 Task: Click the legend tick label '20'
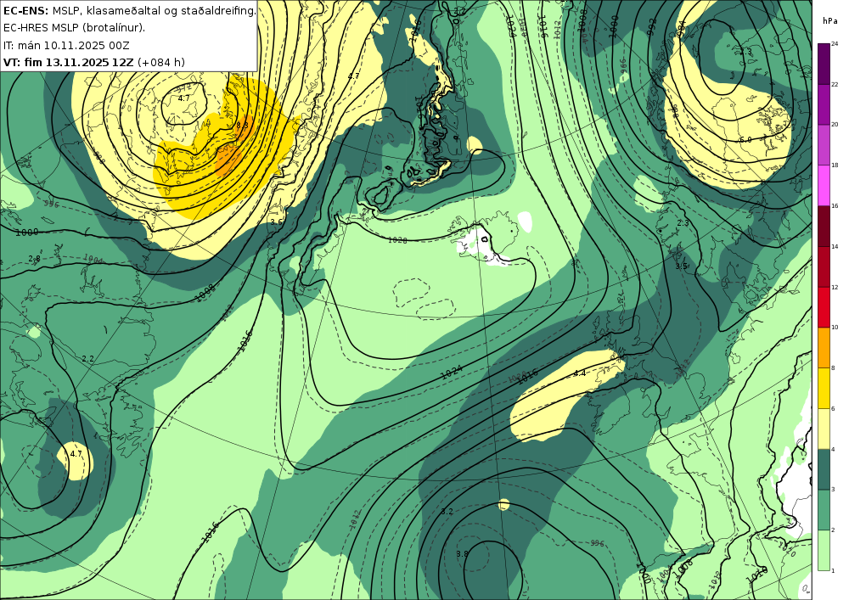(835, 125)
